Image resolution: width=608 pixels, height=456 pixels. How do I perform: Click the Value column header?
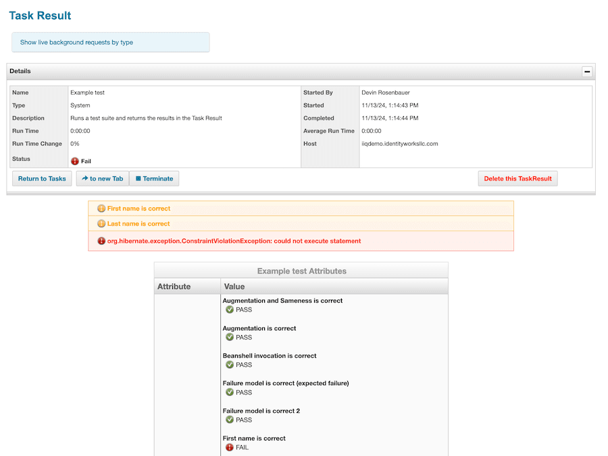tap(334, 286)
